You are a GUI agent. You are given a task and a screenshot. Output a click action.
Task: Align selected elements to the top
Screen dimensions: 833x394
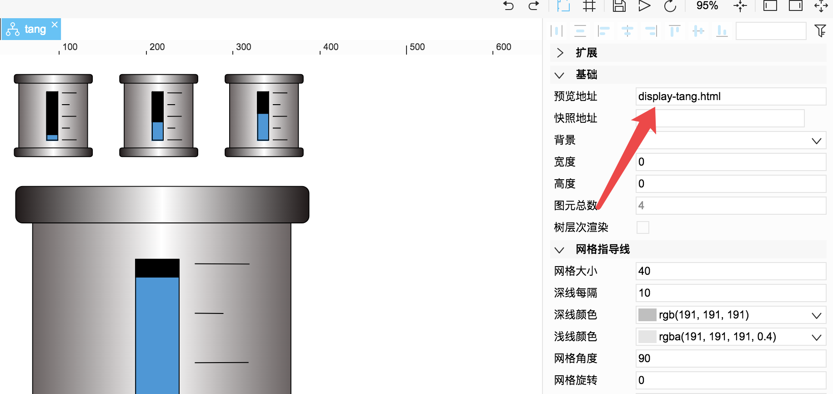[x=675, y=31]
